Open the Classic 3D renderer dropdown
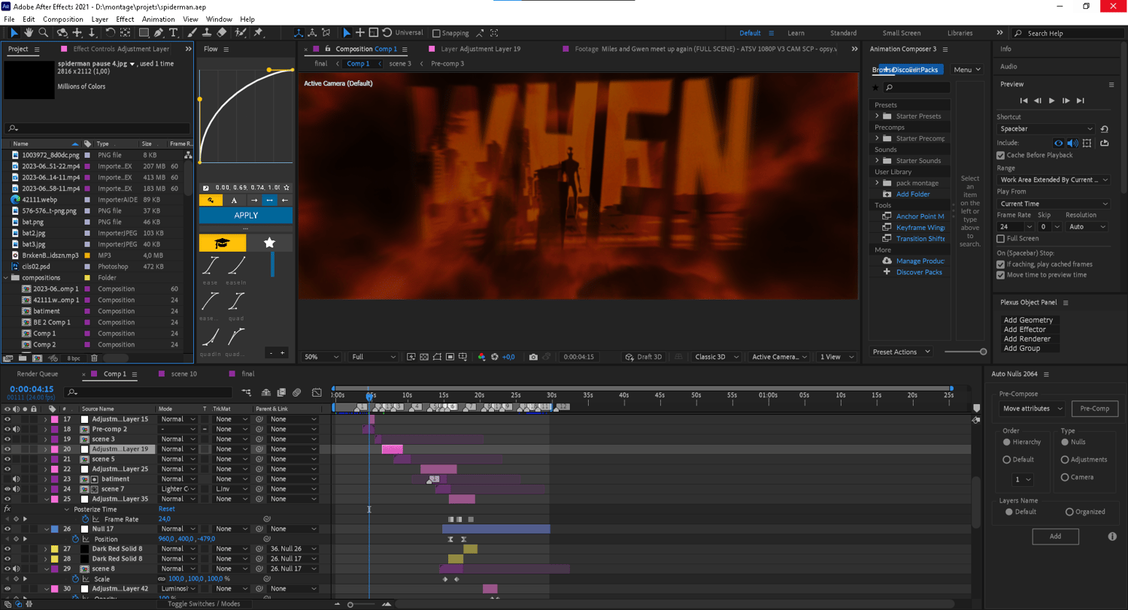1128x610 pixels. coord(718,357)
